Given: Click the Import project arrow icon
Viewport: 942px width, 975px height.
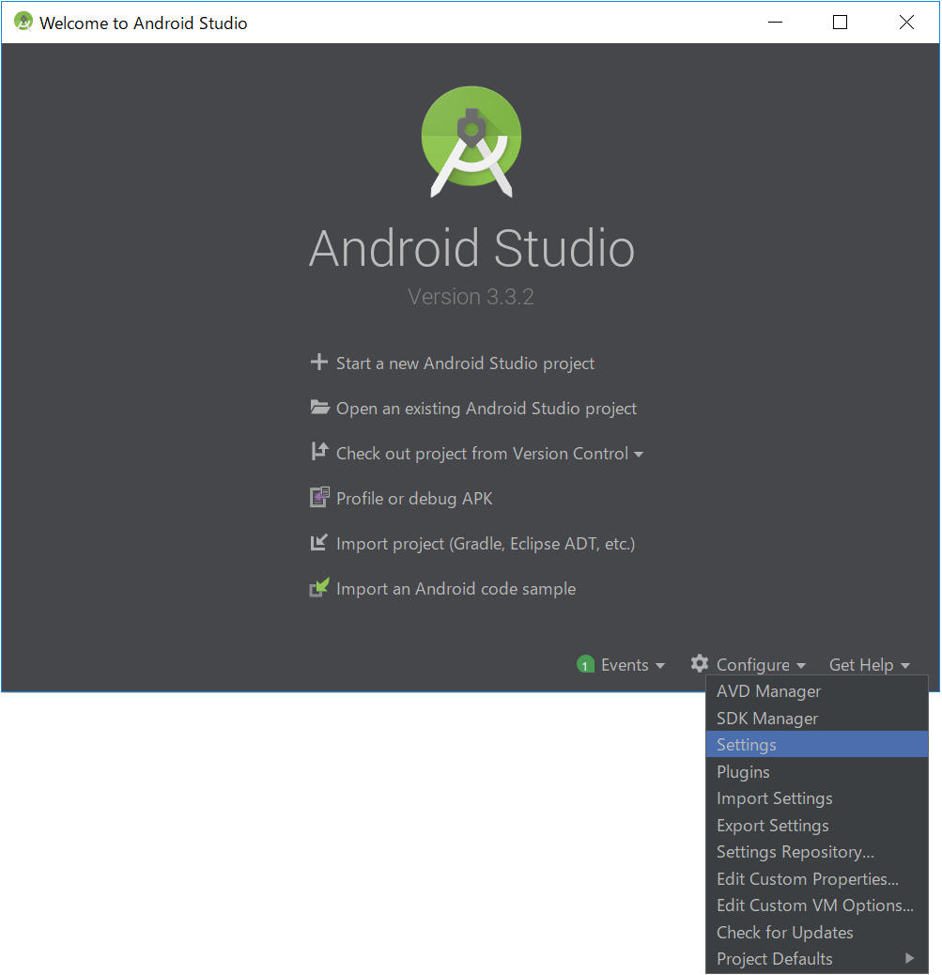Looking at the screenshot, I should tap(319, 542).
